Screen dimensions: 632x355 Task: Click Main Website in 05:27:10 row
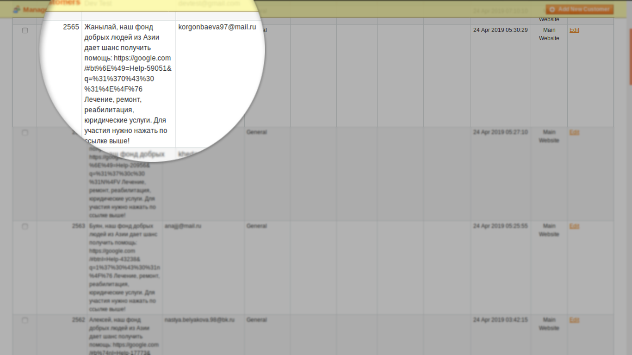tap(549, 136)
